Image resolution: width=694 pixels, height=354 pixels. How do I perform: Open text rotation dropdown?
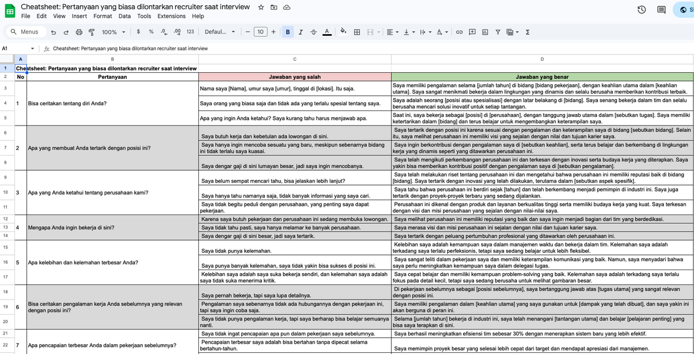(x=442, y=32)
